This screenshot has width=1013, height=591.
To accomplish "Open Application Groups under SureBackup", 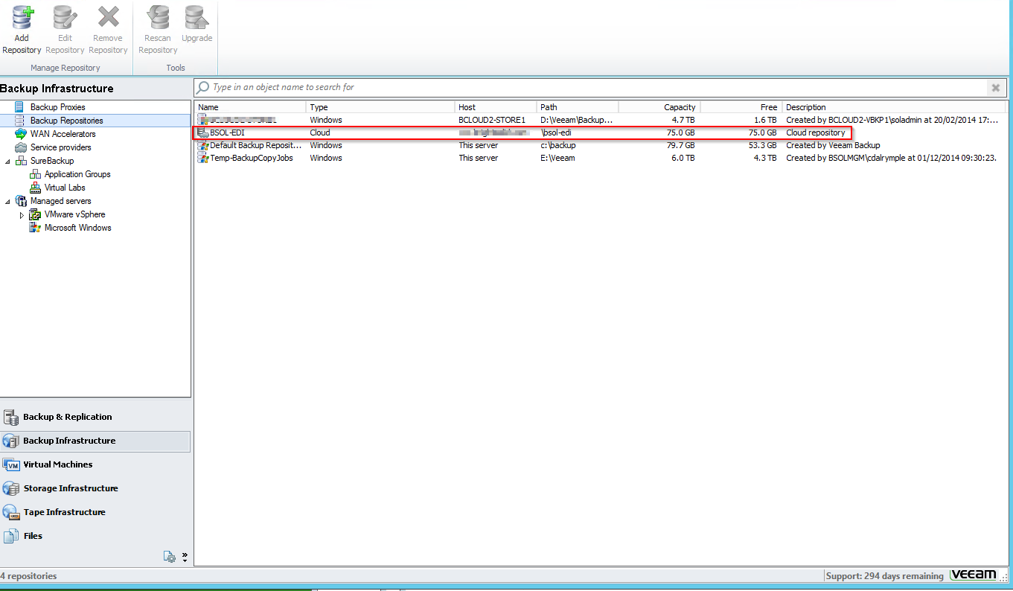I will click(x=77, y=174).
